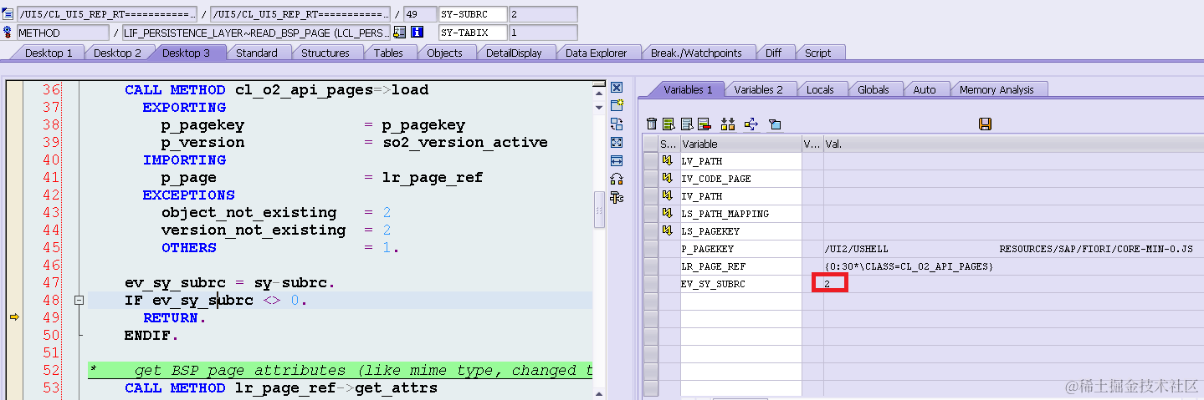Select the row selector button for EV_SY_SUBRC
This screenshot has height=400, width=1204.
[x=650, y=284]
